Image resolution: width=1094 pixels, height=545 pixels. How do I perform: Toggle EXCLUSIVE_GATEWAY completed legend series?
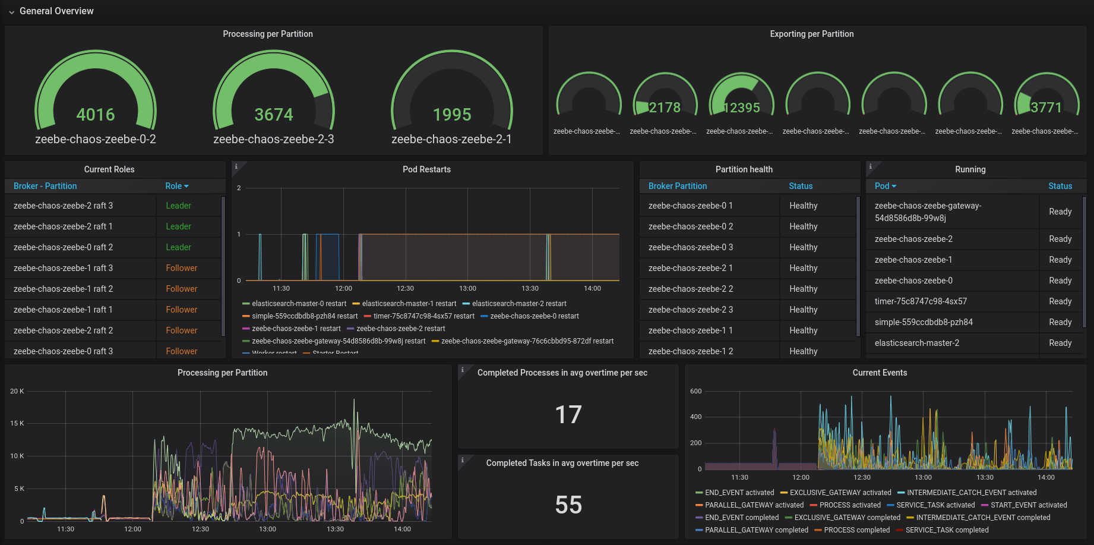848,518
